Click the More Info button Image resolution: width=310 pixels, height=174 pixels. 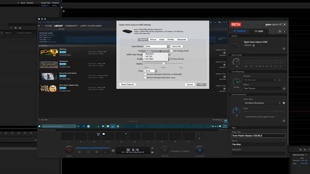click(x=176, y=46)
